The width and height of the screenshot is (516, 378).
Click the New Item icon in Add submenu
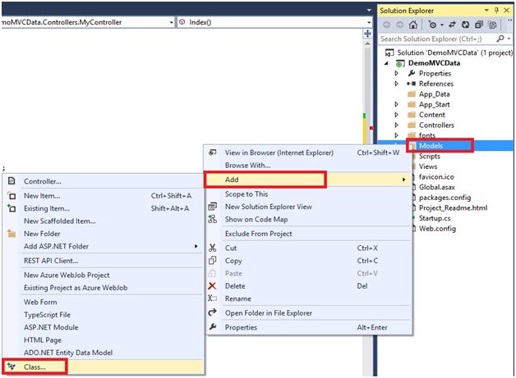(12, 196)
